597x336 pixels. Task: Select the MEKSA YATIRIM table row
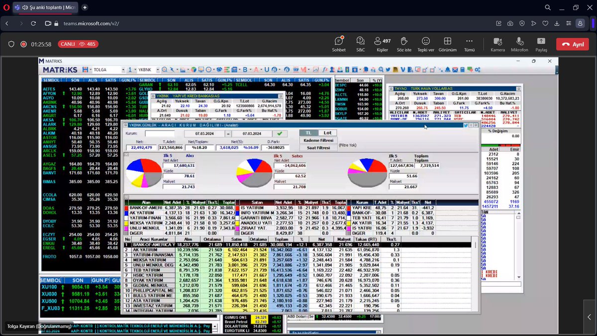(297, 259)
